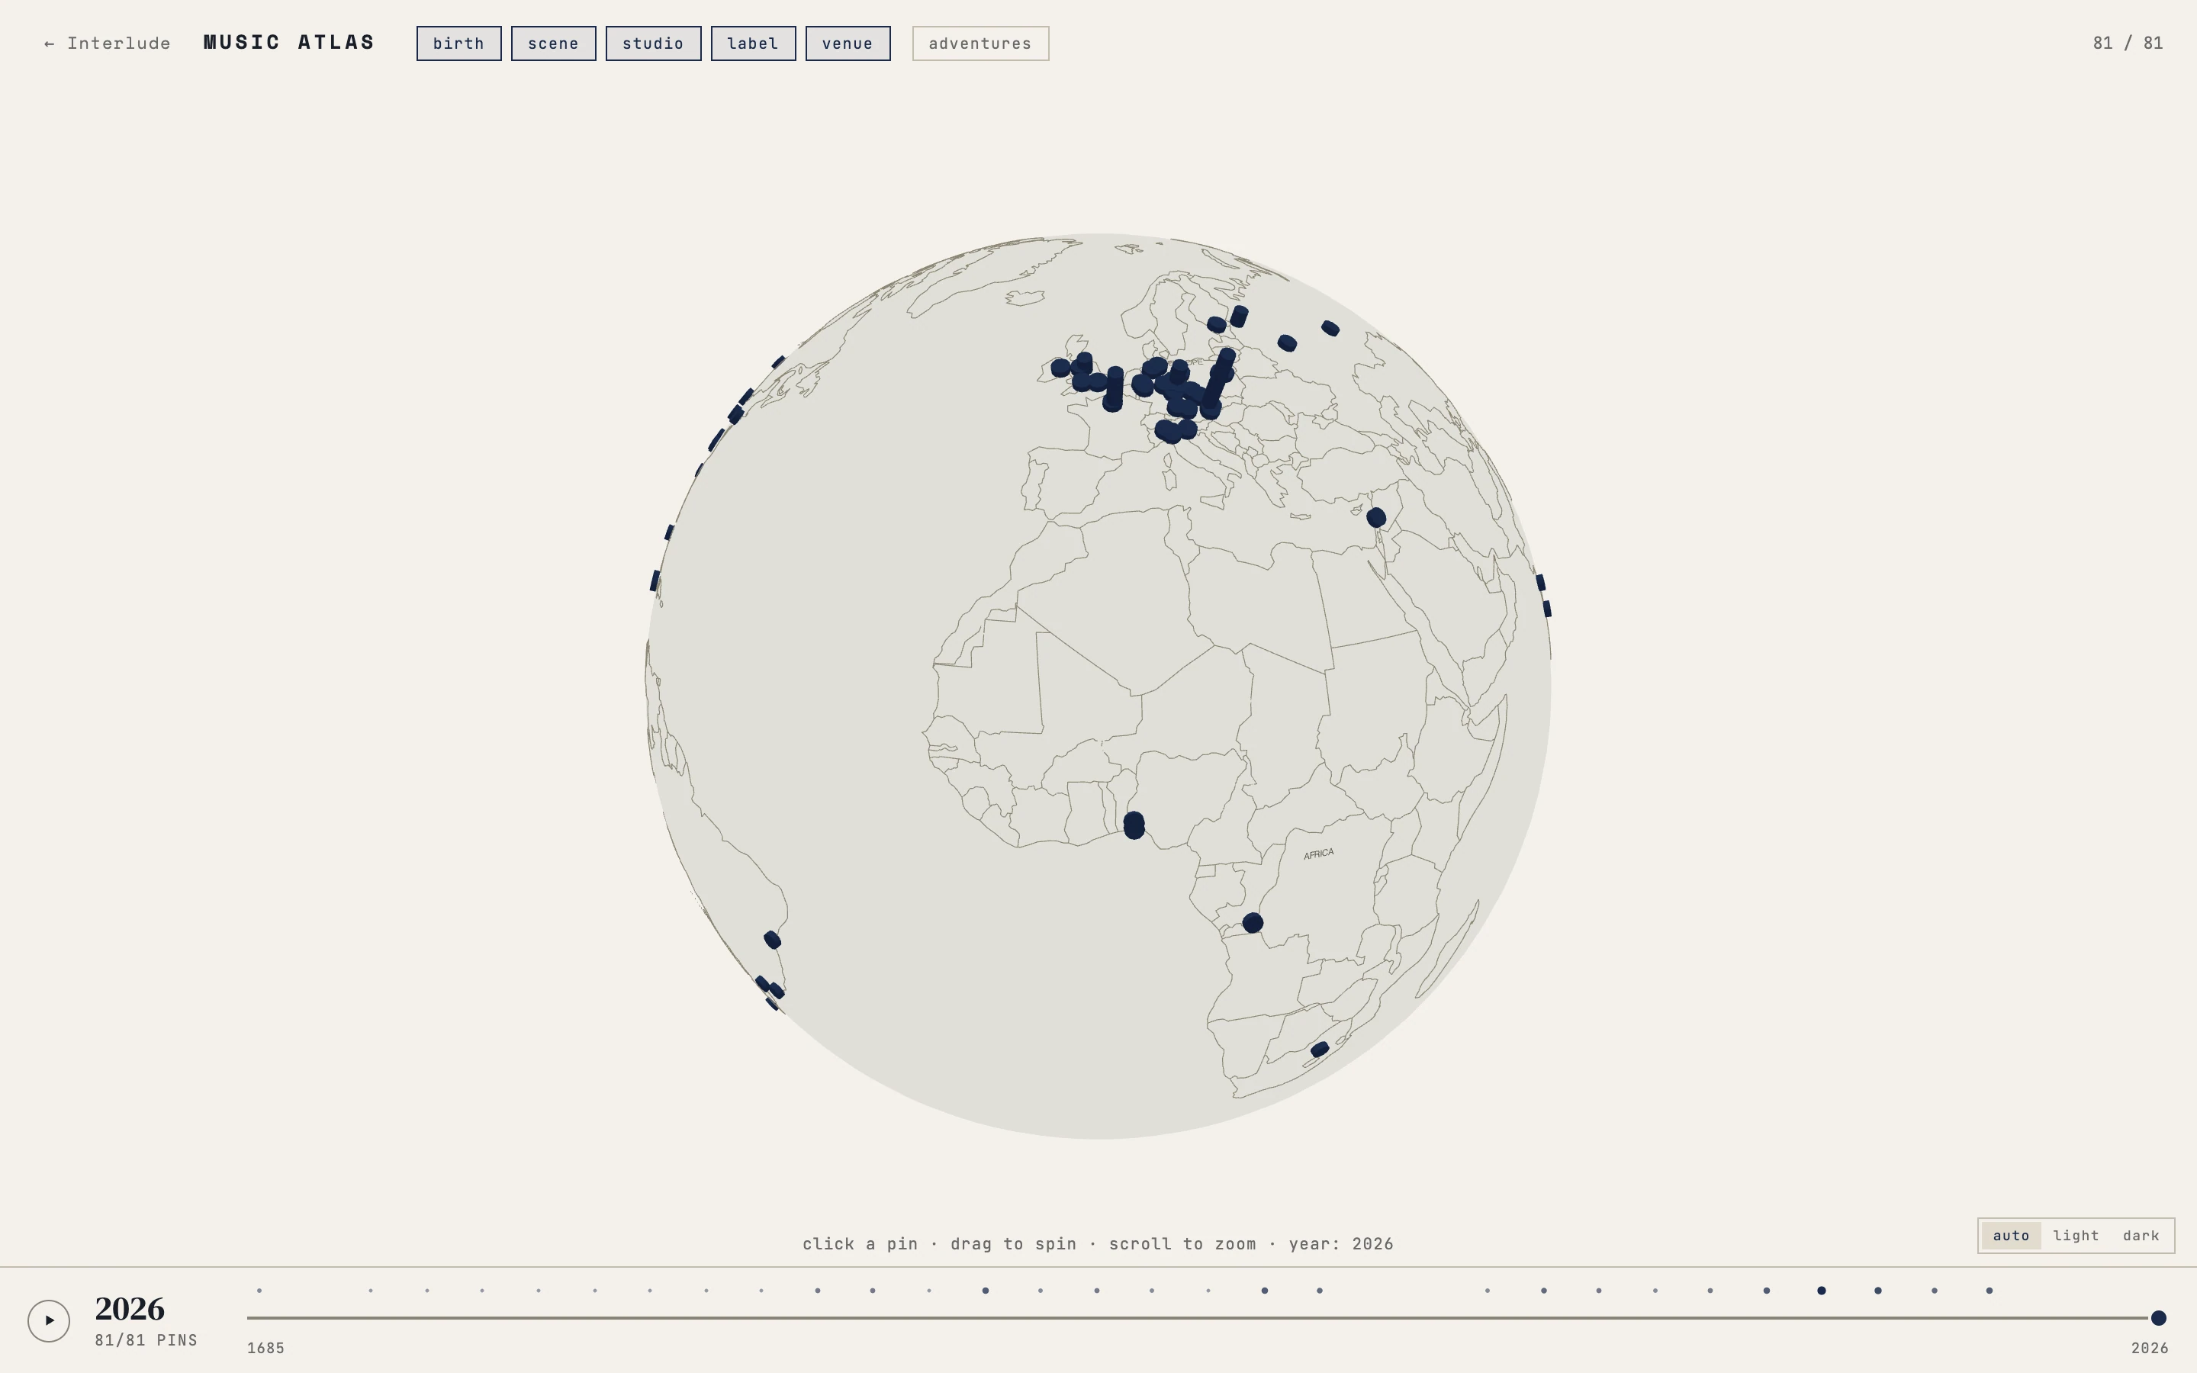Play the timeline animation
Viewport: 2197px width, 1373px height.
[x=49, y=1320]
